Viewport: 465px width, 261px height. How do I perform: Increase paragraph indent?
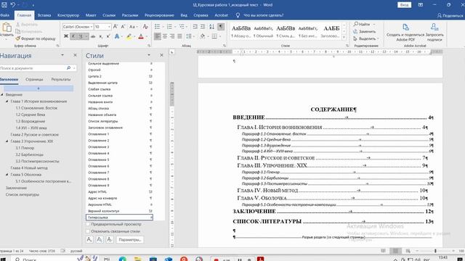pos(203,27)
